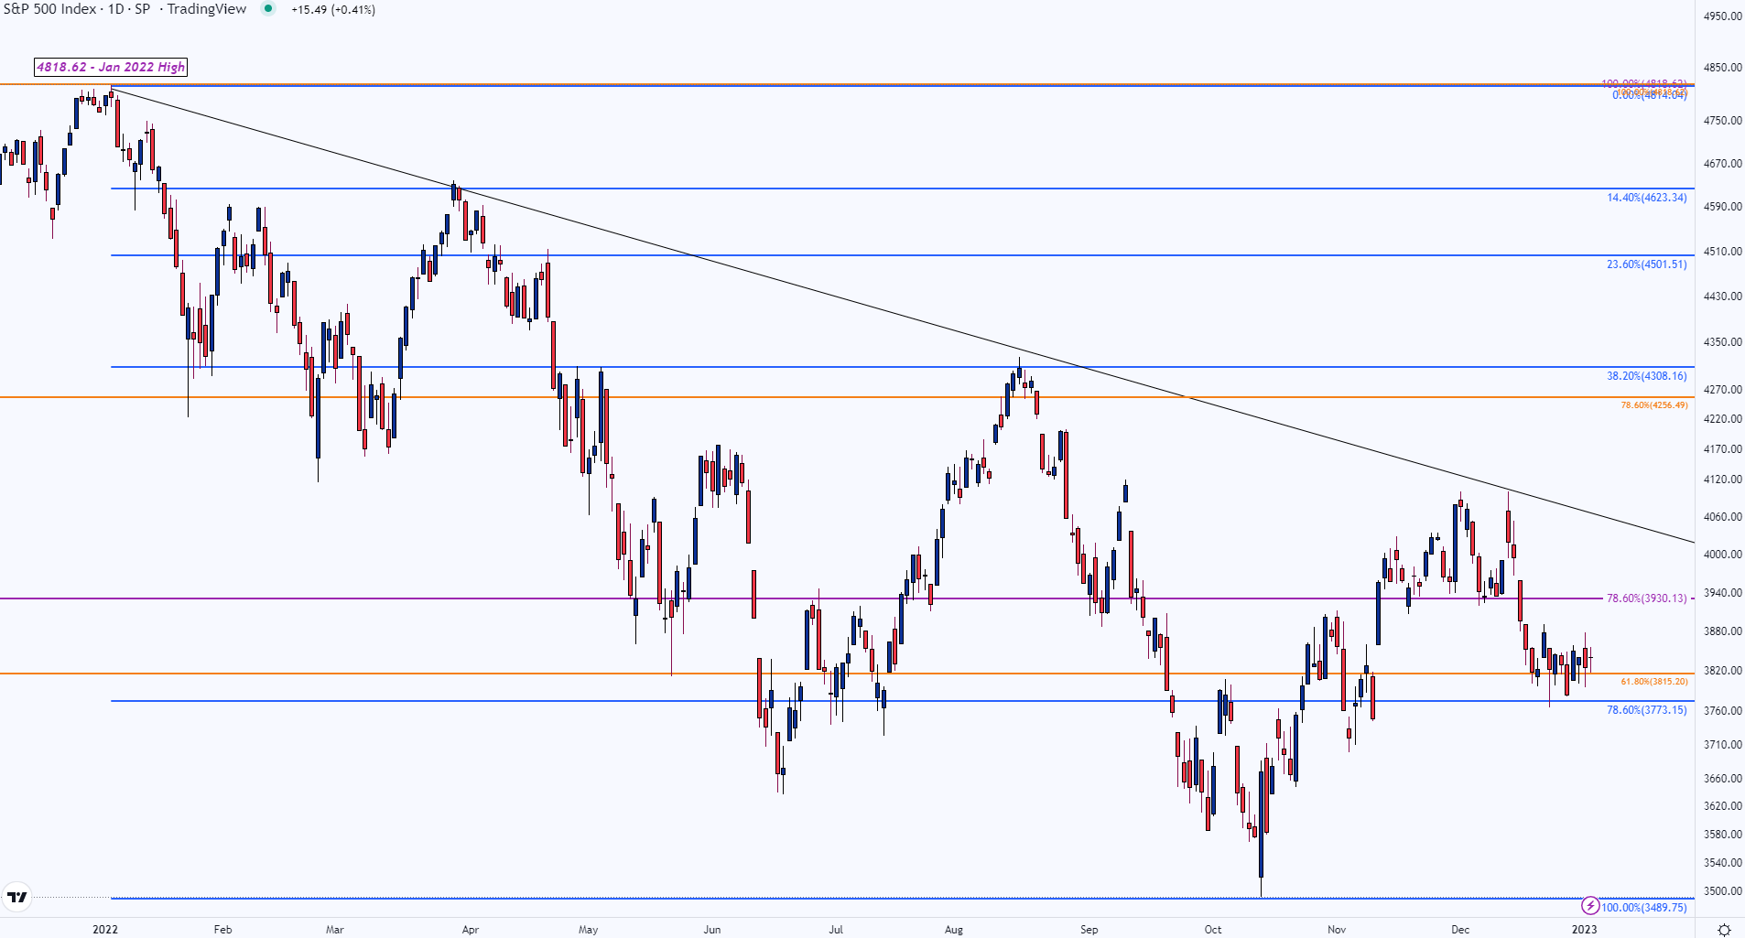Viewport: 1745px width, 938px height.
Task: Click the 4270.00 price axis label
Action: 1722,390
